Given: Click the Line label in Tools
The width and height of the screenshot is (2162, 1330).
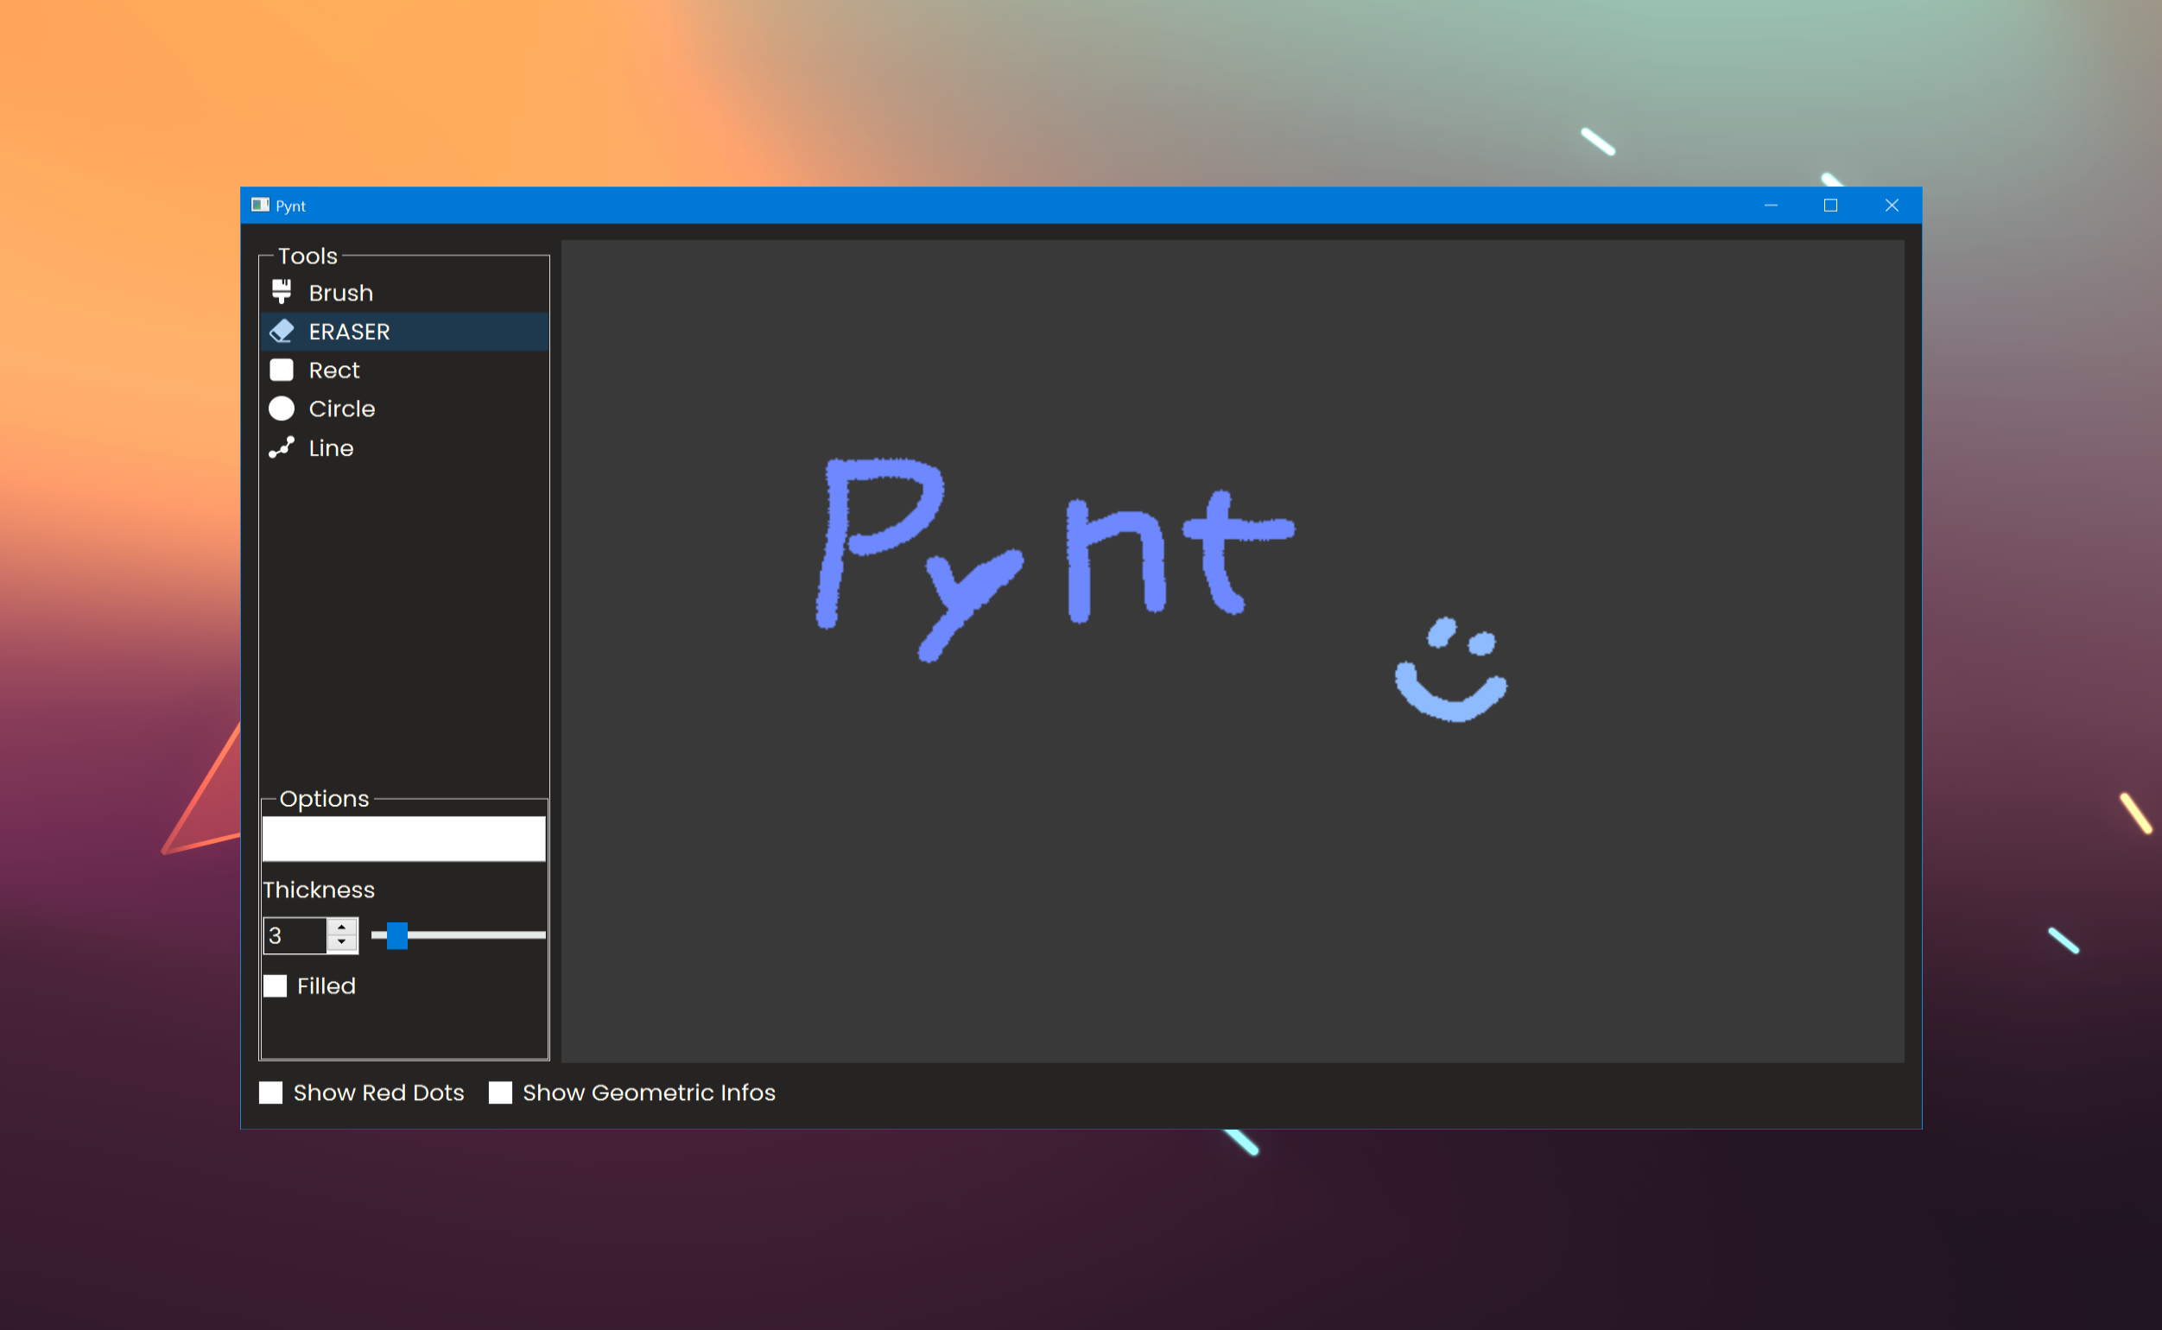Looking at the screenshot, I should click(331, 448).
